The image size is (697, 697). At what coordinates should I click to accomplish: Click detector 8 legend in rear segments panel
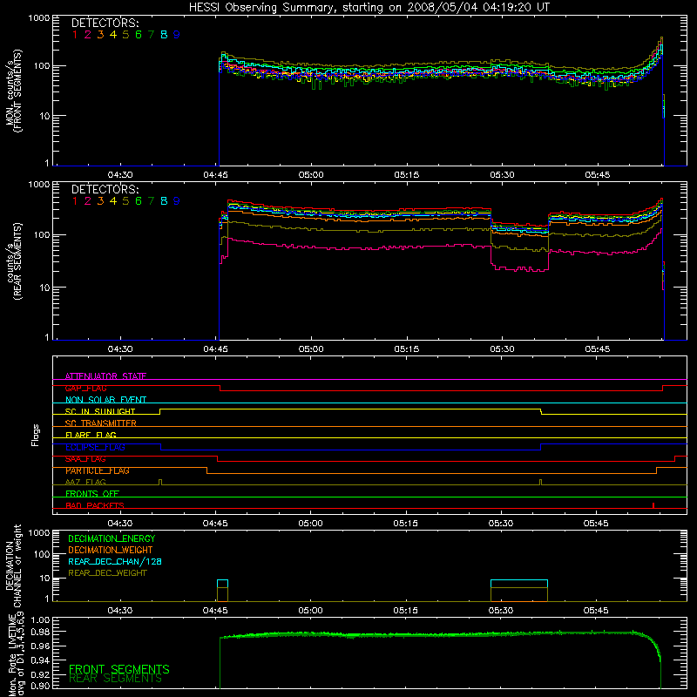164,201
